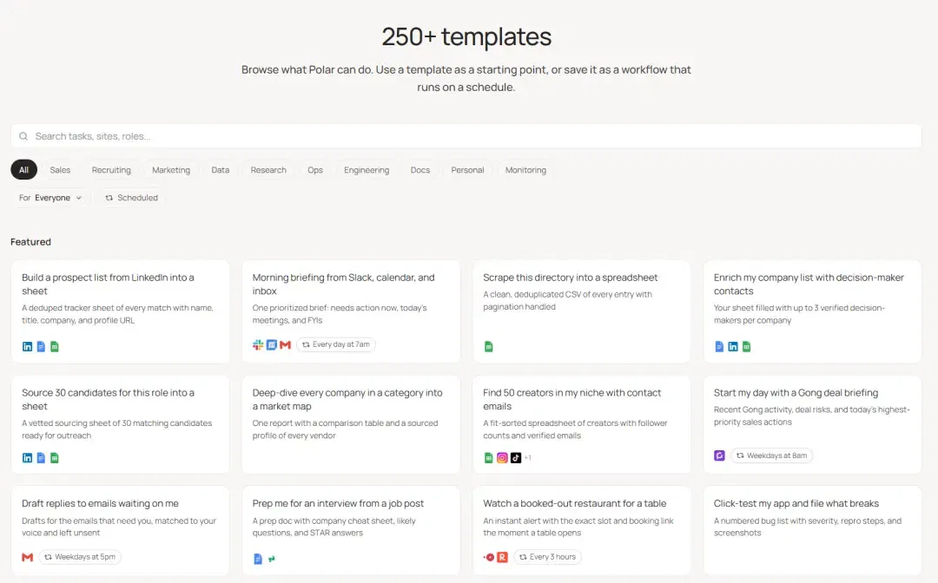Switch to the Engineering category

pyautogui.click(x=367, y=170)
